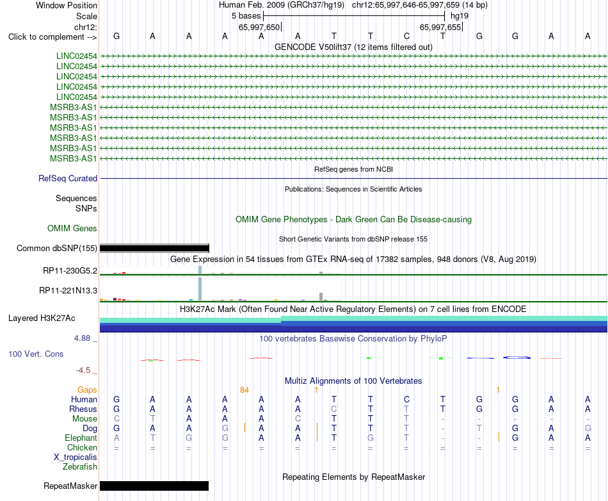Click the black Common dbSNP variant bar
Viewport: 608px width, 501px height.
(154, 248)
